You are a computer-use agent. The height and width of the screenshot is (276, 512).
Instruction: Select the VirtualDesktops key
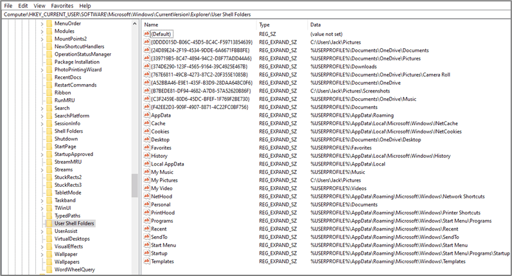pos(72,239)
